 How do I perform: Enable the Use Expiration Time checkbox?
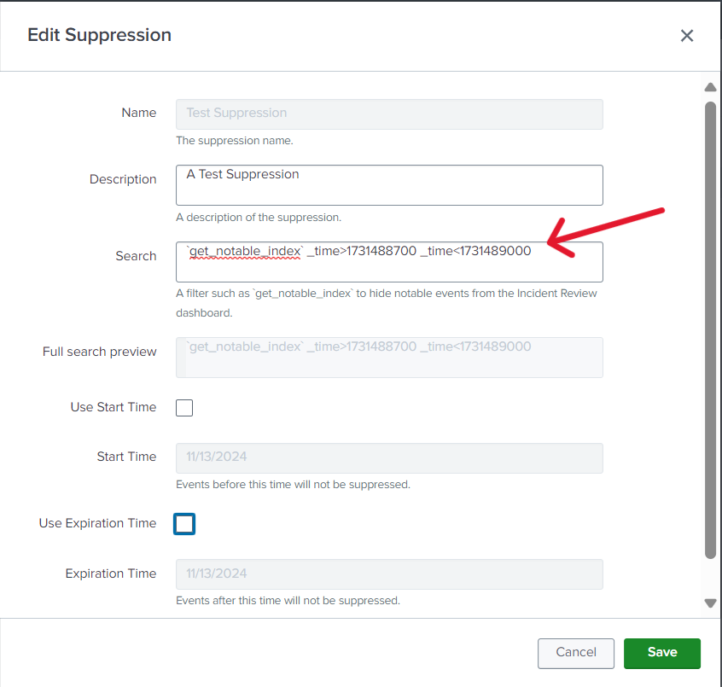pyautogui.click(x=184, y=524)
